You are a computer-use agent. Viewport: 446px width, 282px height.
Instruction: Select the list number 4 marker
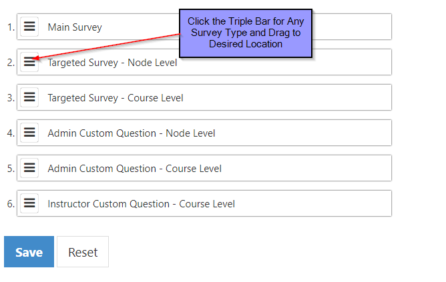[11, 133]
